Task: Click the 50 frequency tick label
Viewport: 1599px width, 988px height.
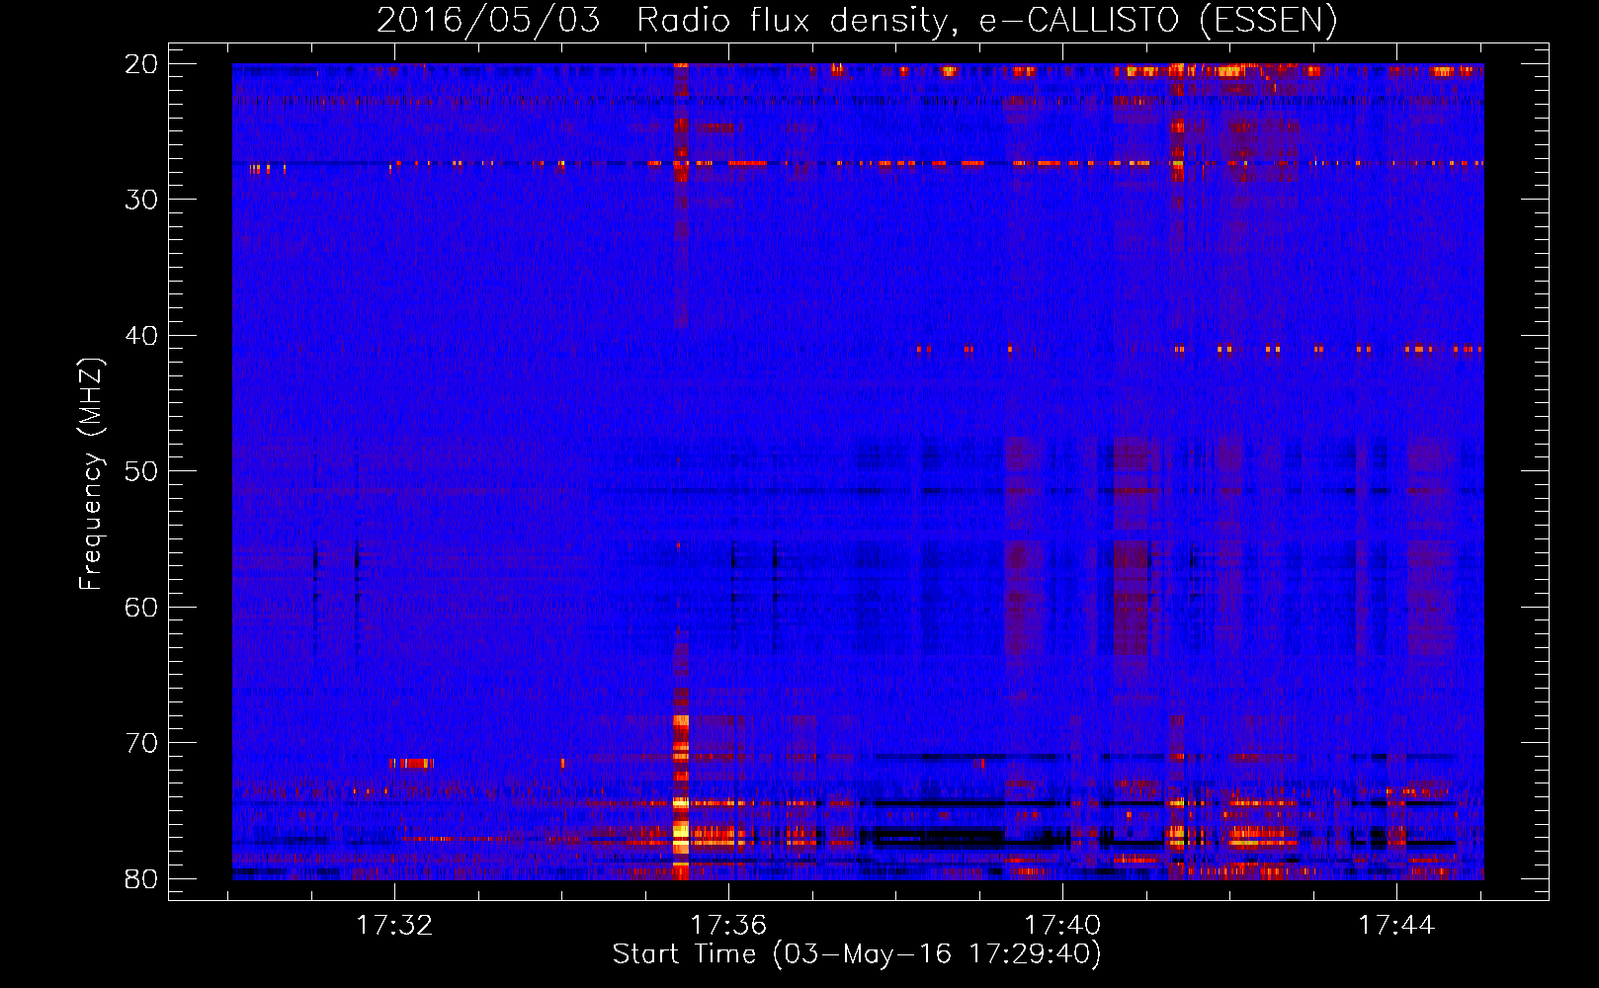Action: (142, 471)
